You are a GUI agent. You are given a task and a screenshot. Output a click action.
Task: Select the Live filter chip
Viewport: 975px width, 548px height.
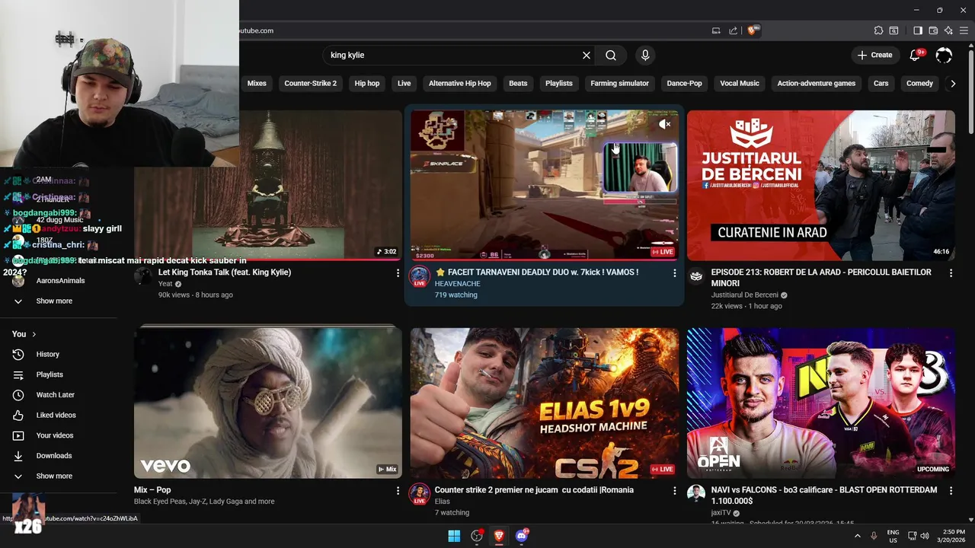404,84
